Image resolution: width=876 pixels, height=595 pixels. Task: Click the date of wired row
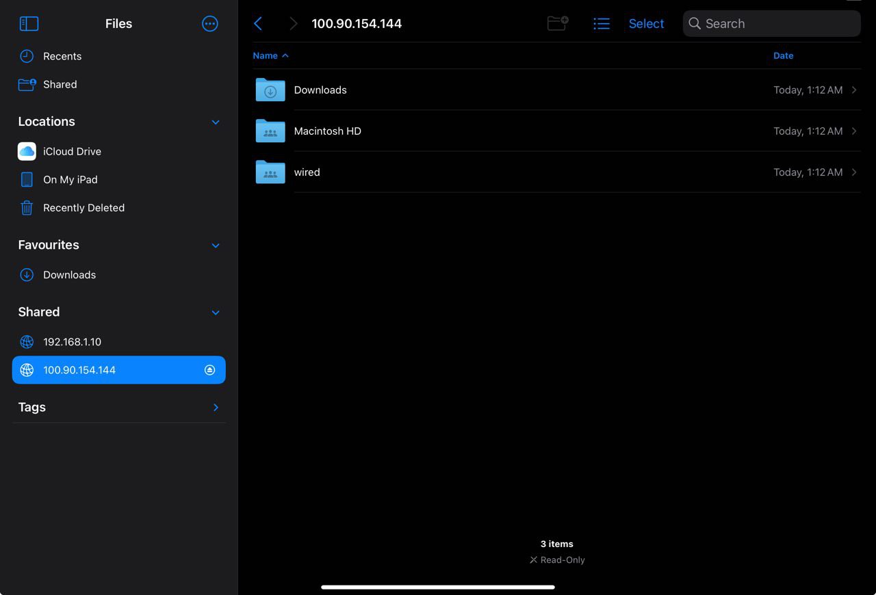pyautogui.click(x=808, y=172)
